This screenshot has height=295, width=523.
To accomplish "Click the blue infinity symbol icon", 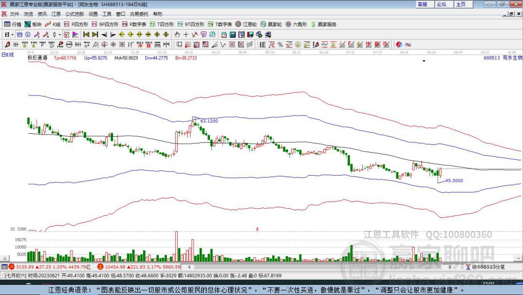I will coord(408,45).
